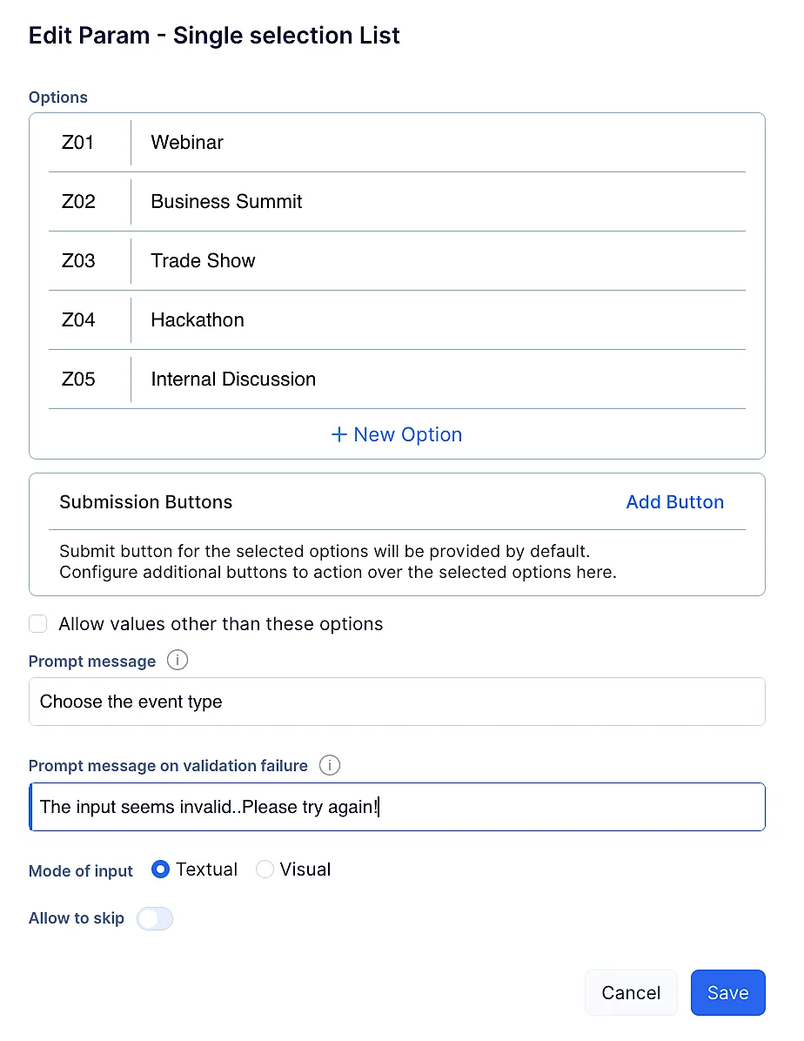Click the Trade Show option name
The width and height of the screenshot is (804, 1041).
203,261
